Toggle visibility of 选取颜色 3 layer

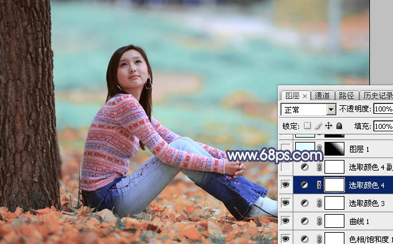[285, 203]
